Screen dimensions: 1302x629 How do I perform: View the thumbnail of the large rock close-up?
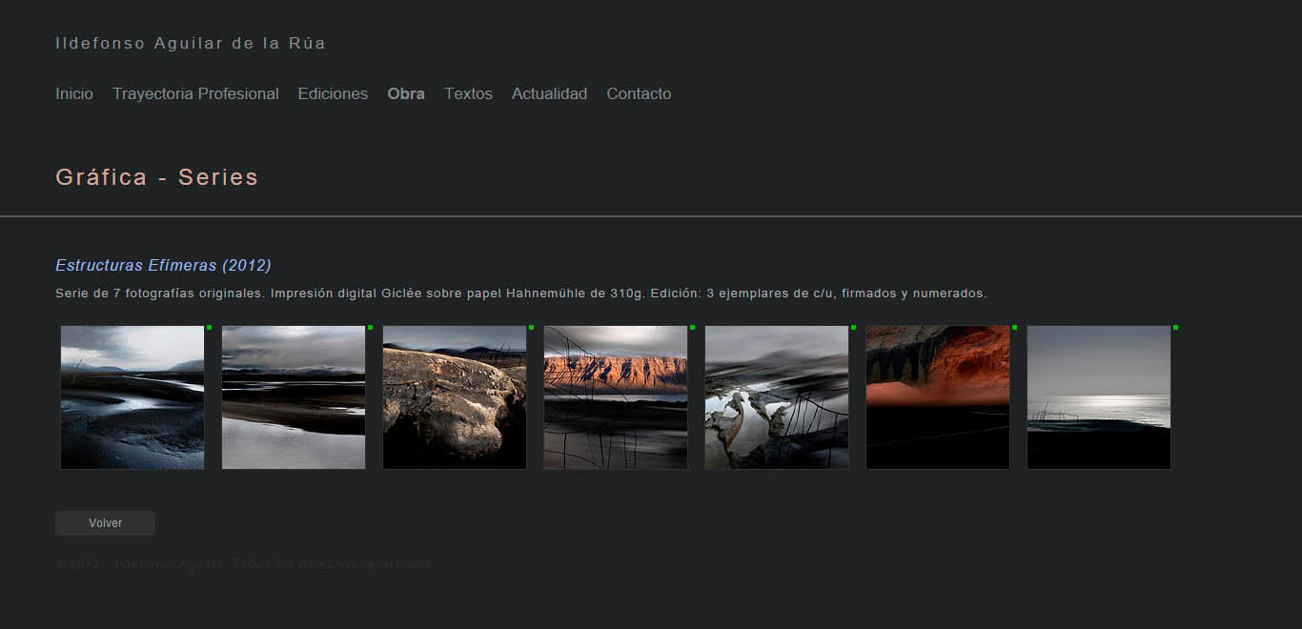click(455, 397)
